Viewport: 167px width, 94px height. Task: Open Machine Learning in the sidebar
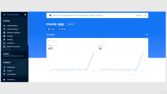pyautogui.click(x=13, y=46)
